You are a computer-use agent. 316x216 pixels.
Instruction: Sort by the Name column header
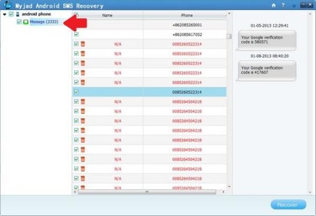click(x=107, y=15)
